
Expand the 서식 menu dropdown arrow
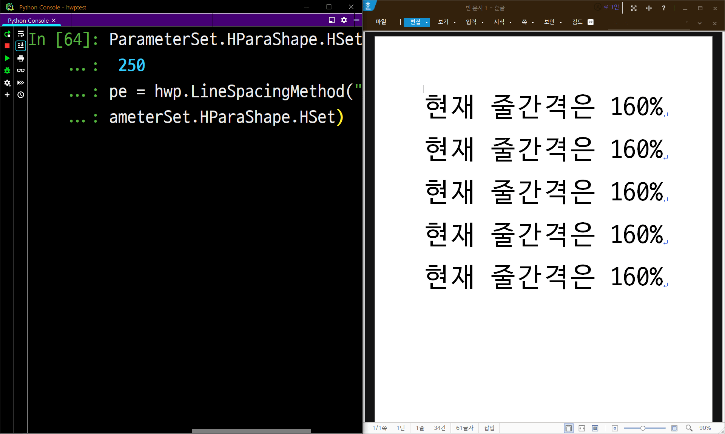[511, 22]
